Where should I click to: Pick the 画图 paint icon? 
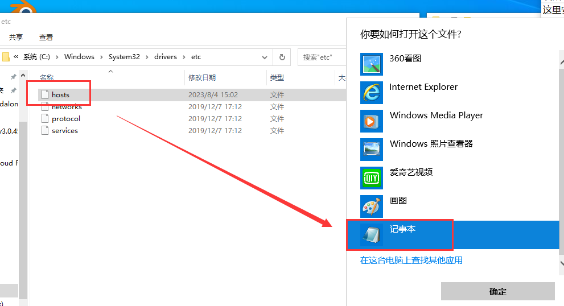pos(372,206)
